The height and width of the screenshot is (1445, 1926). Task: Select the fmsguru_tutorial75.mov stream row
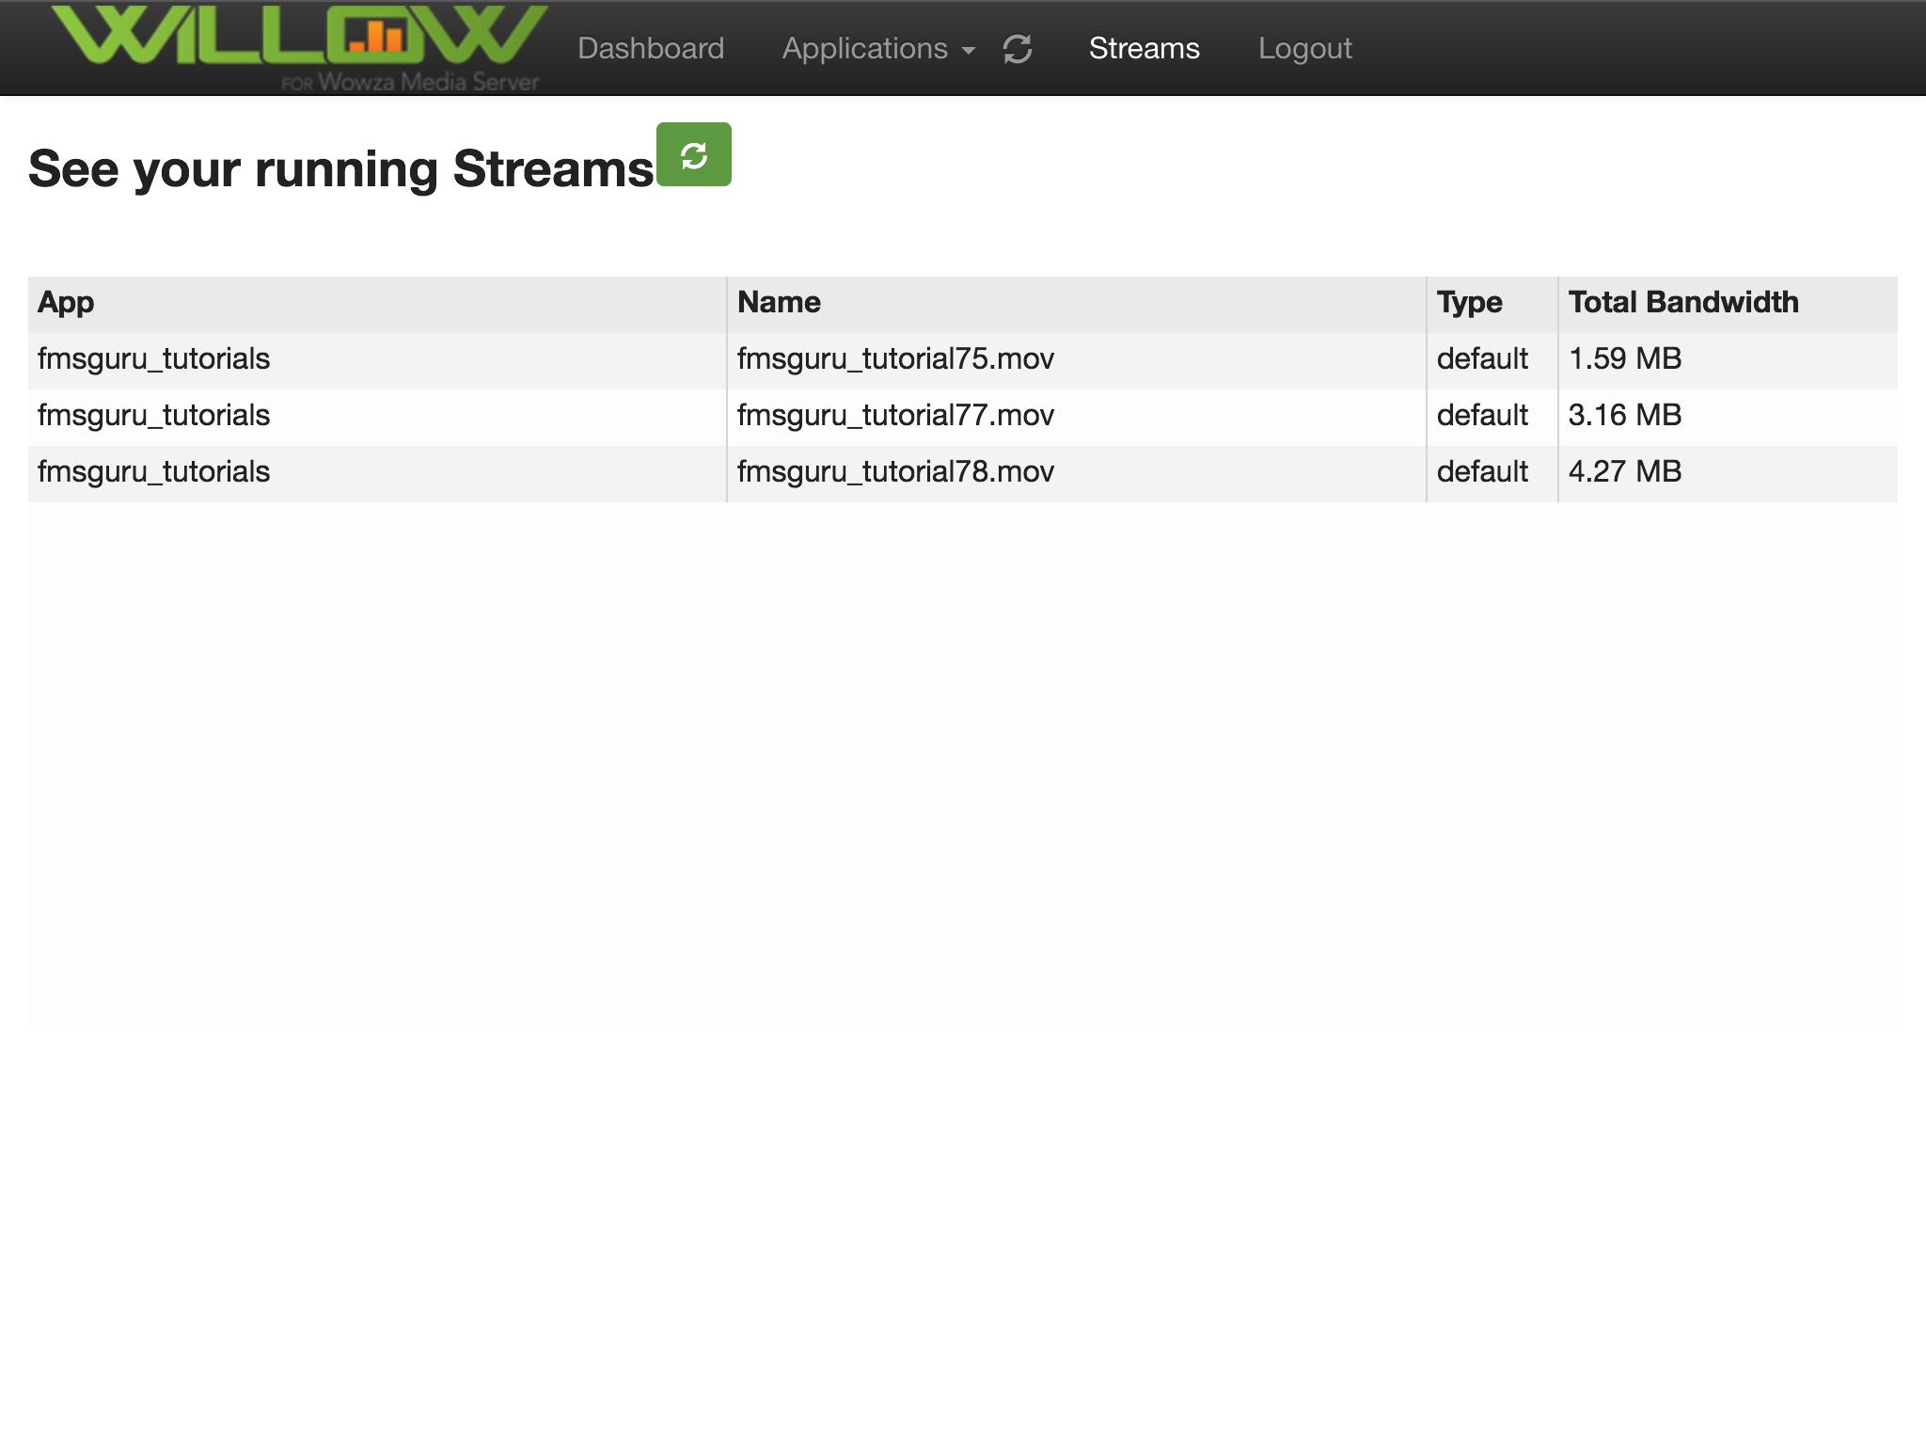click(895, 359)
